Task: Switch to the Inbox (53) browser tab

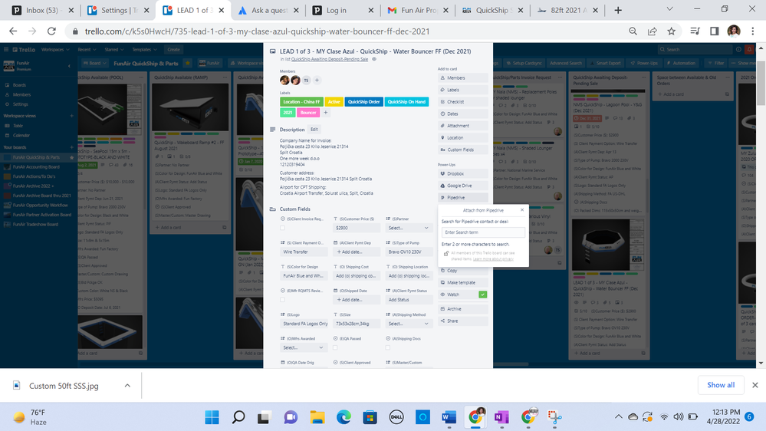Action: [x=41, y=10]
